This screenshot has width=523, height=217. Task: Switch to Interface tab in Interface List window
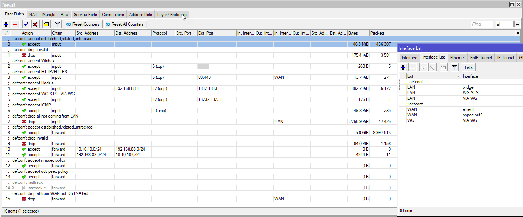click(409, 58)
